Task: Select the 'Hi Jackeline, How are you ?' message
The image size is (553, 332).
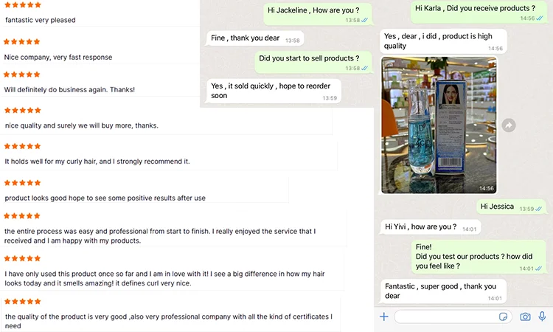Action: coord(318,14)
